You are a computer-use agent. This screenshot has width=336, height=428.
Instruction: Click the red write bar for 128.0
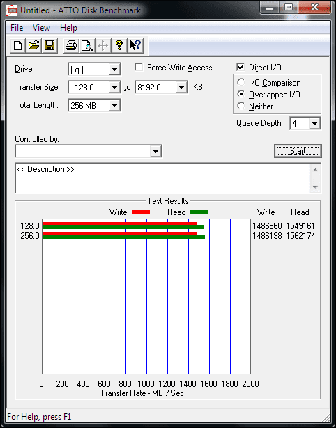click(x=120, y=224)
